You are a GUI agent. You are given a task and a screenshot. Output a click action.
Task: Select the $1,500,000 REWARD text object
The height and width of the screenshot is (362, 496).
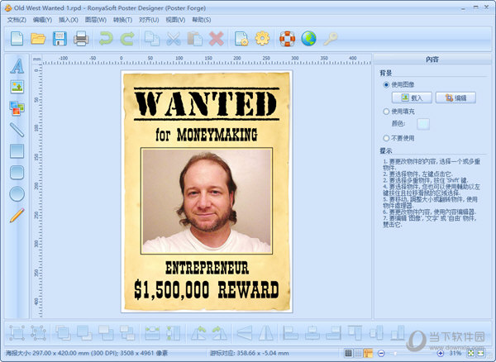[x=207, y=289]
